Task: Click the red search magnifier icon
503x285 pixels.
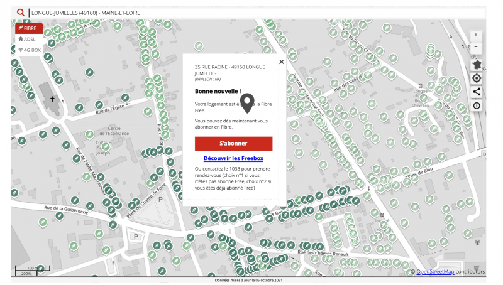Action: pyautogui.click(x=21, y=13)
